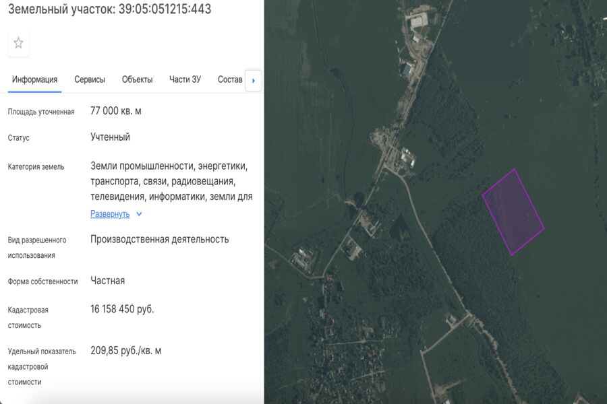This screenshot has width=607, height=404.
Task: Go to the Состав tab
Action: (230, 79)
